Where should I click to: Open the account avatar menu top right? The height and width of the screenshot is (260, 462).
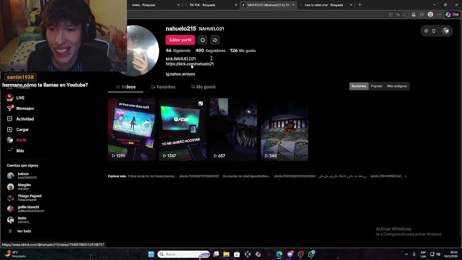click(x=446, y=31)
